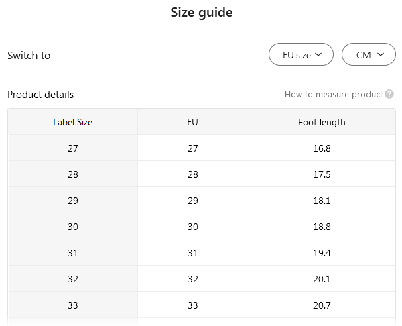Click the EU 31 cell
The image size is (402, 326).
pyautogui.click(x=193, y=253)
